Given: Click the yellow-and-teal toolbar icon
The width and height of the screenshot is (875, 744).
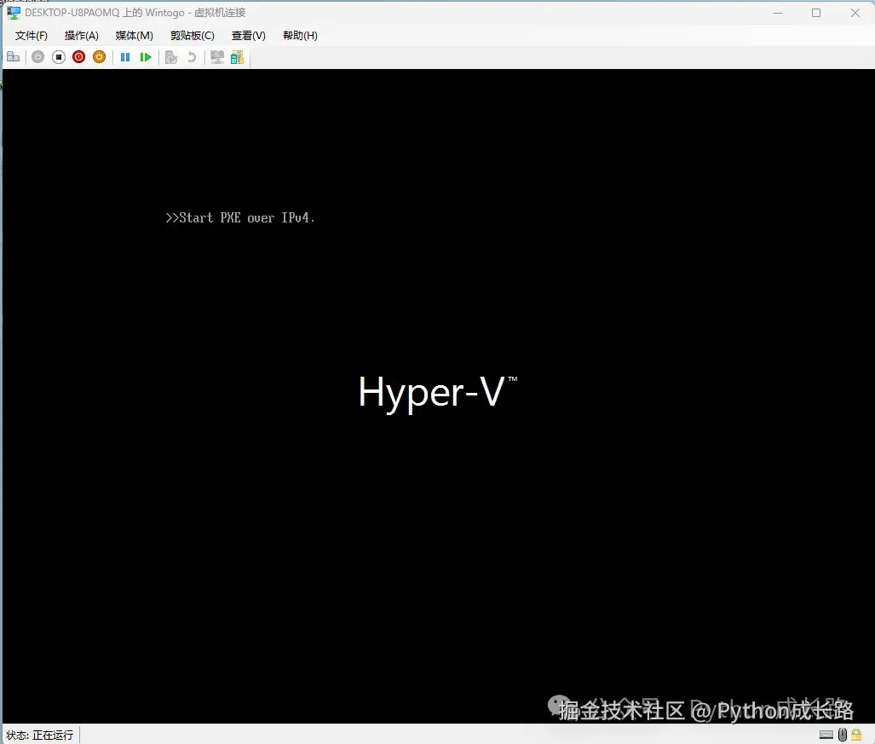Looking at the screenshot, I should pyautogui.click(x=237, y=57).
